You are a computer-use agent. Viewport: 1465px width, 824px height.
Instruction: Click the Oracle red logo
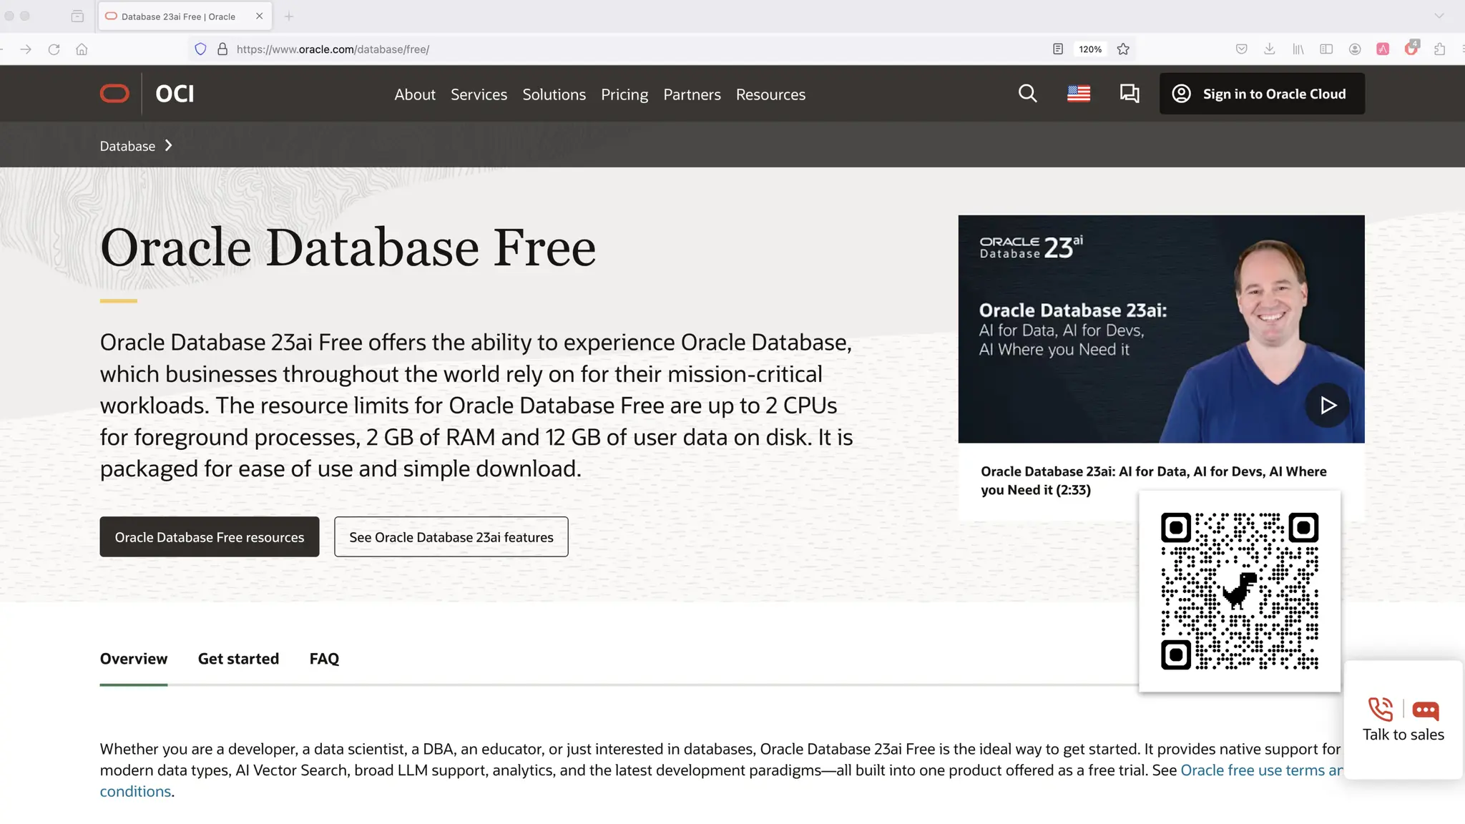[114, 94]
